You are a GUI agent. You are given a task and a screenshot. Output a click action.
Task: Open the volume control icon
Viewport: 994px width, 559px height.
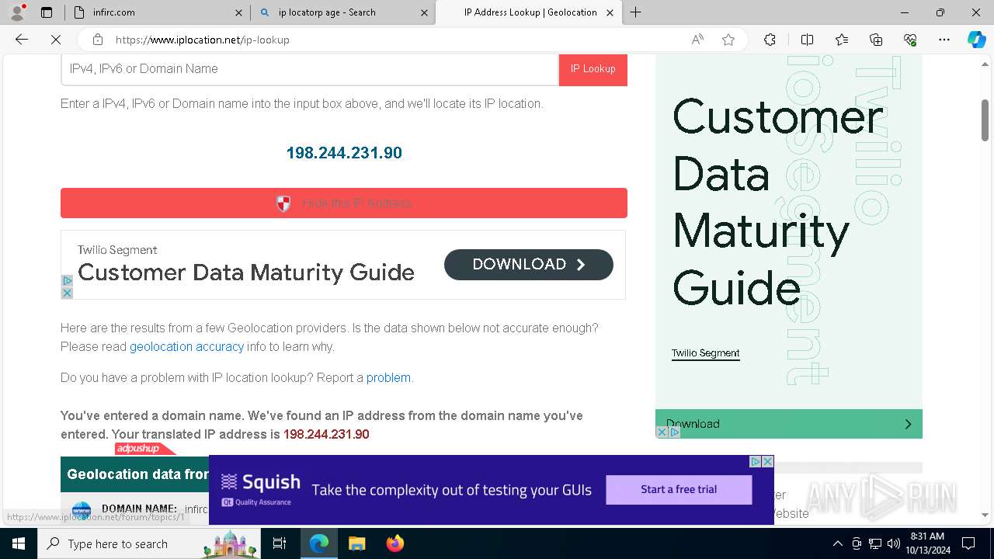(894, 543)
